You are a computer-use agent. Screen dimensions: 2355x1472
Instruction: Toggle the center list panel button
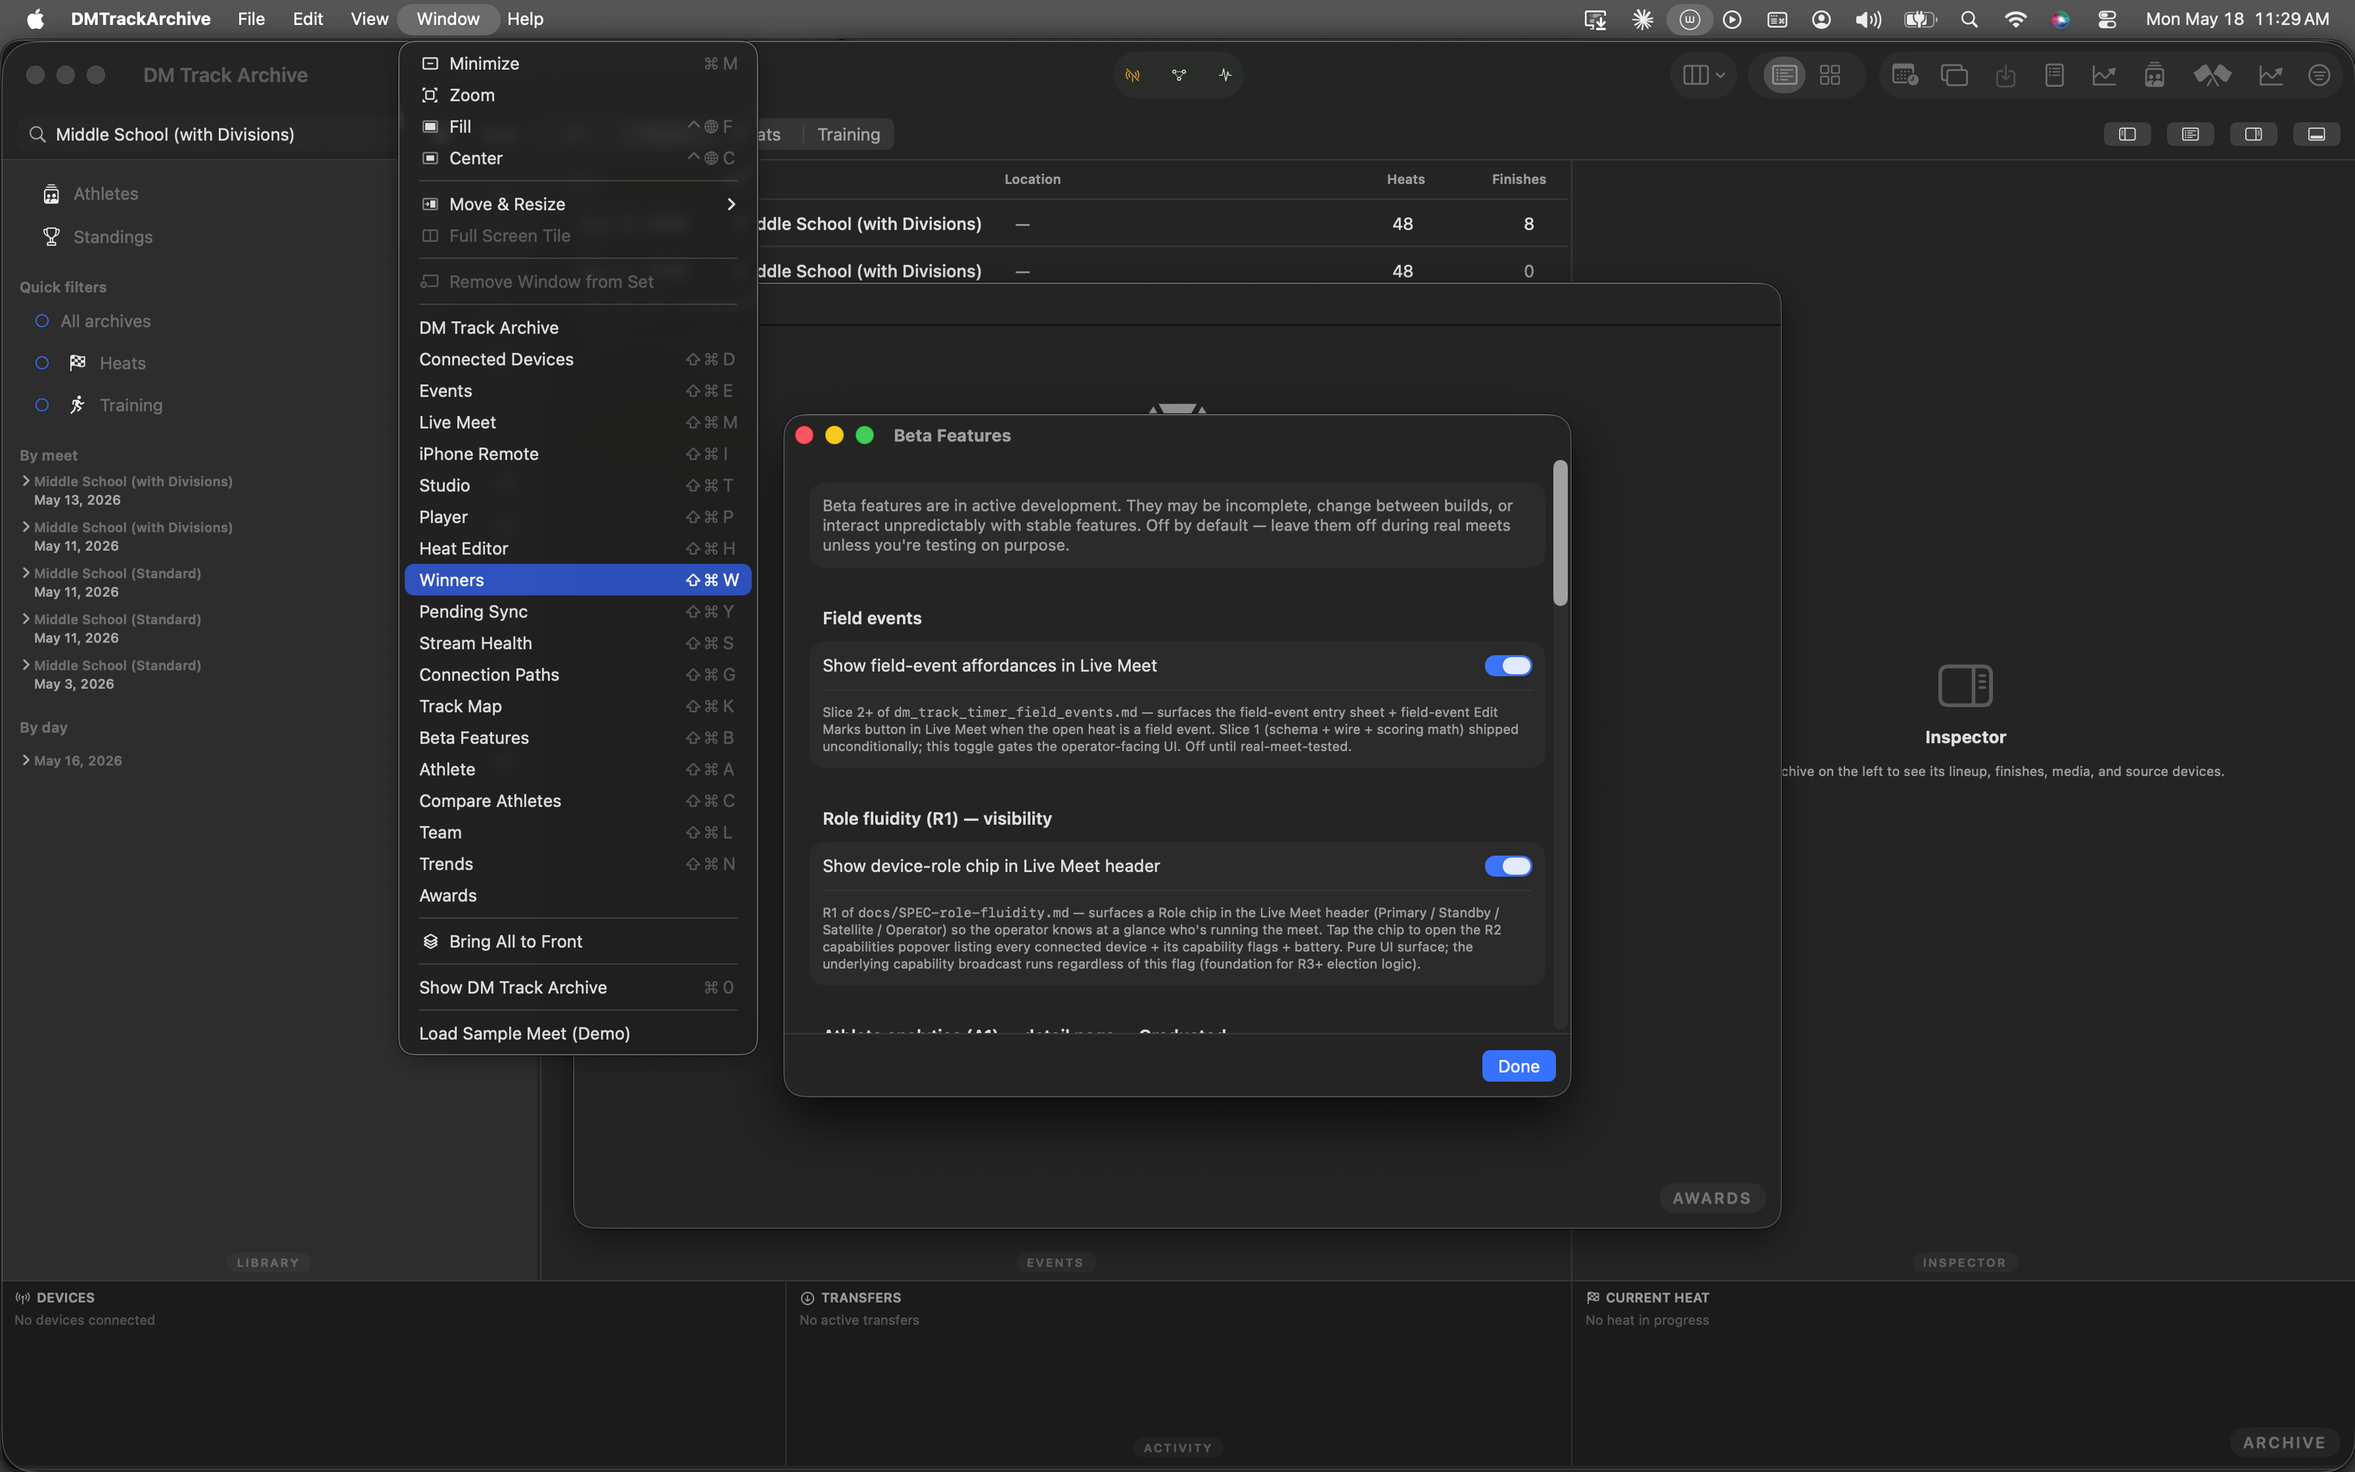(x=2191, y=134)
